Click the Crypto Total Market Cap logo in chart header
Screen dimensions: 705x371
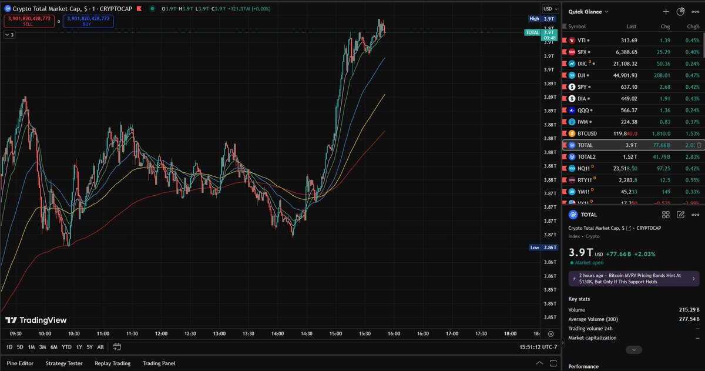coord(7,9)
